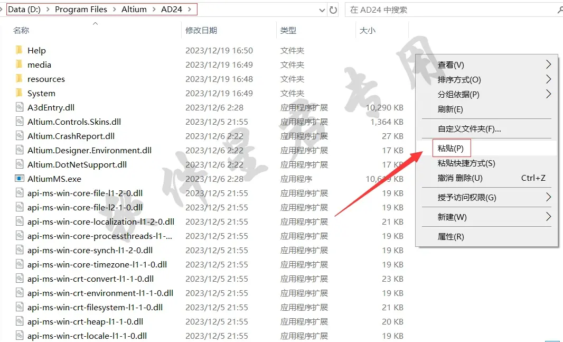This screenshot has width=563, height=342.
Task: Click the 2023/12/19 16:48 date of resources
Action: coord(219,79)
